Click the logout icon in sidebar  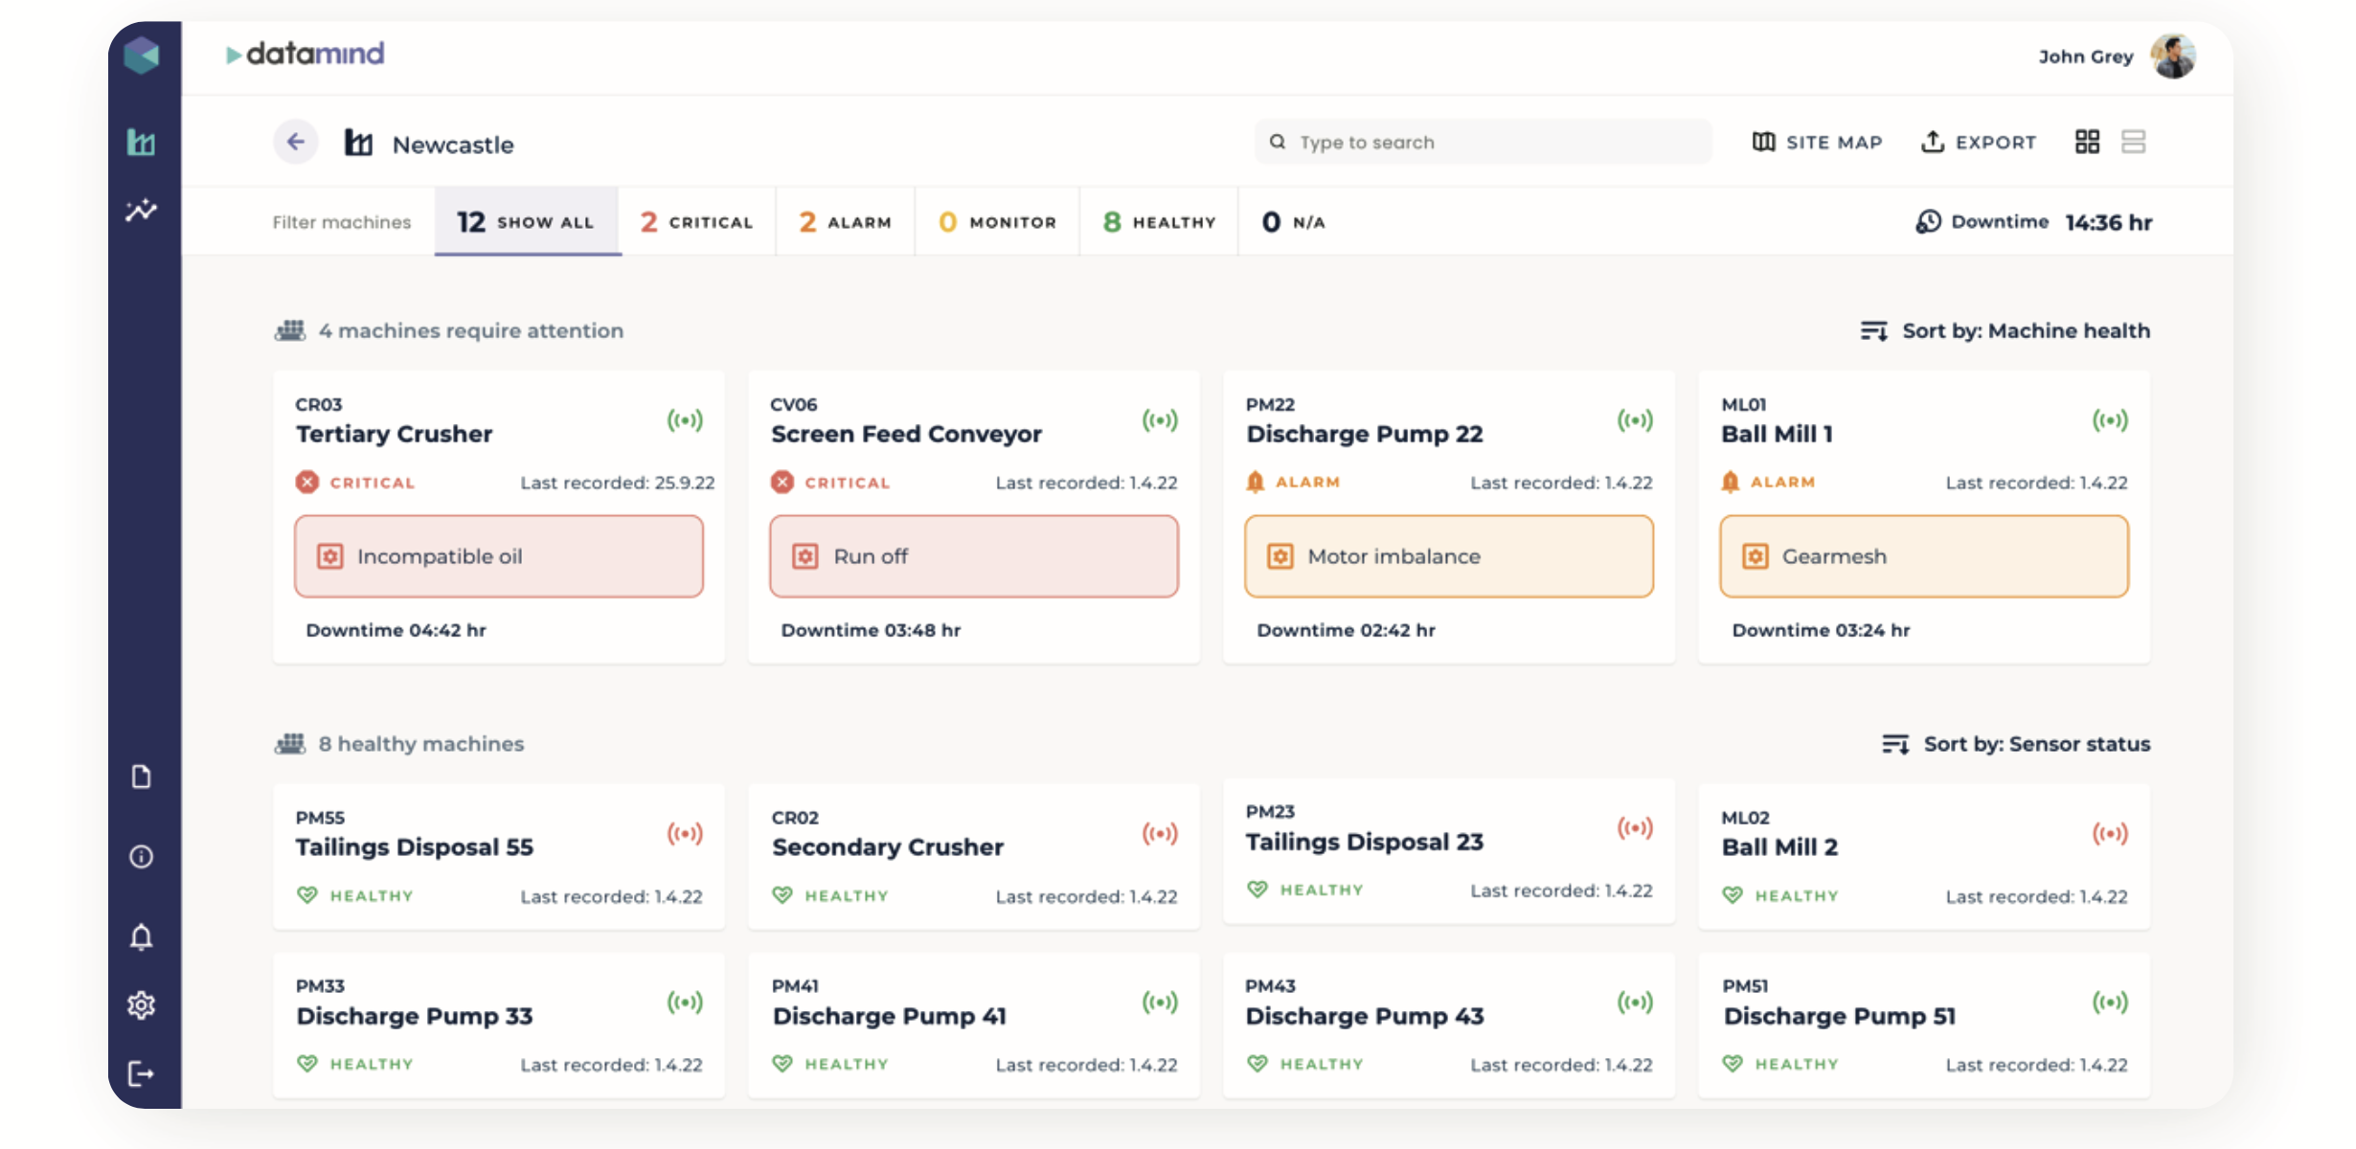coord(142,1073)
